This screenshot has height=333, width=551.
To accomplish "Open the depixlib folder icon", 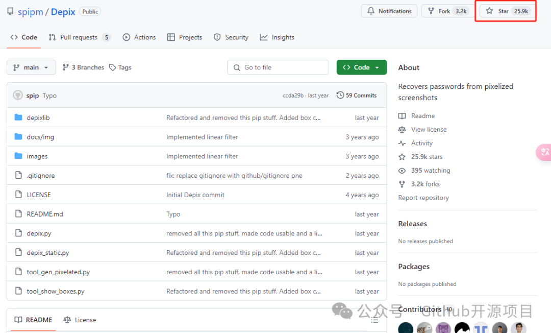I will point(18,117).
